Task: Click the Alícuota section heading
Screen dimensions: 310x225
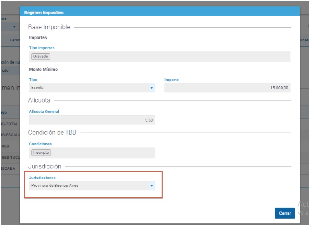Action: pos(39,100)
